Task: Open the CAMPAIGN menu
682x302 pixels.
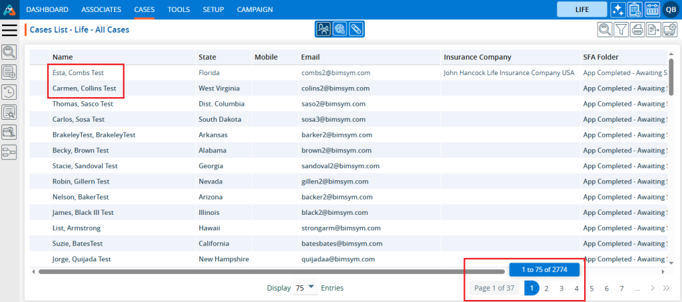Action: (x=254, y=9)
